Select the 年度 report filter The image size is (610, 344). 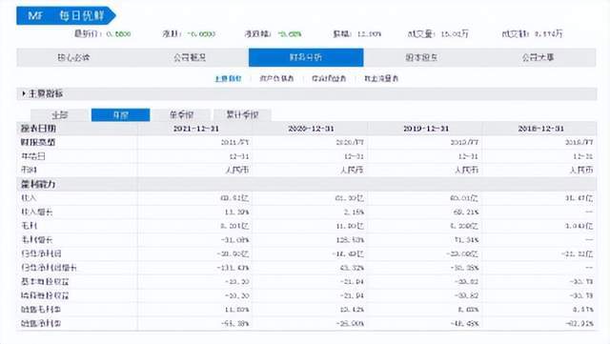point(121,115)
